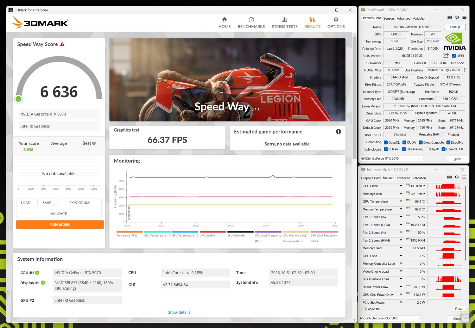Open GPU selector dropdown below Computing checkboxes
The height and width of the screenshot is (328, 475).
391,158
